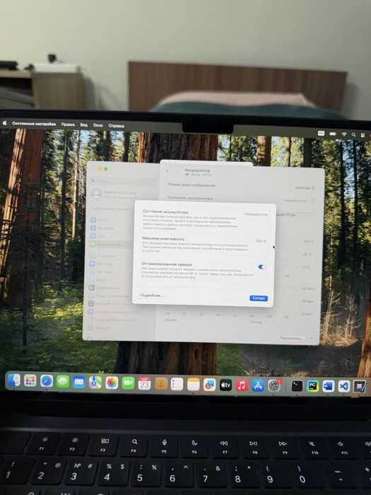Open Contacts from the Dock
This screenshot has height=495, width=371.
[161, 384]
